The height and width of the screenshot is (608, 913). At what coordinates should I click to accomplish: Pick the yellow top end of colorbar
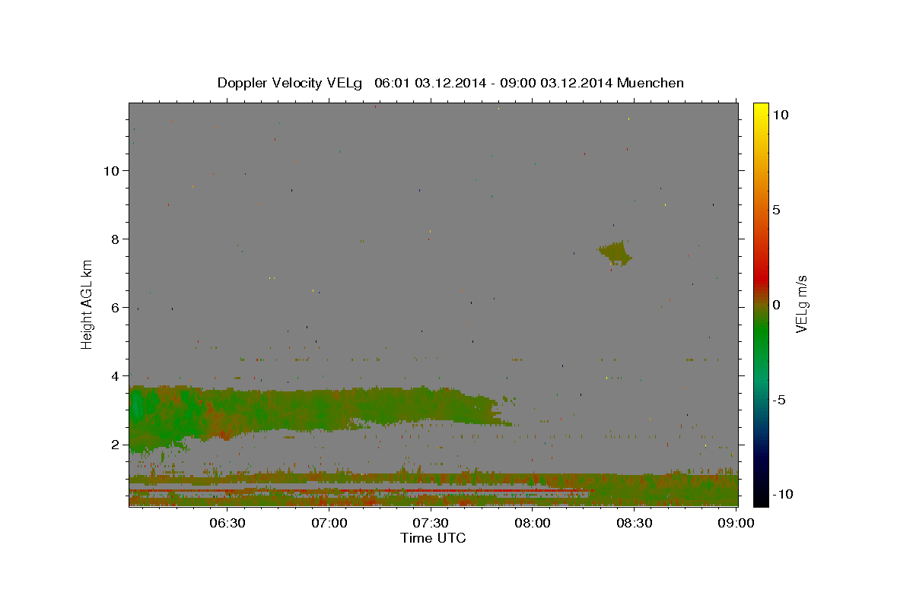coord(761,108)
